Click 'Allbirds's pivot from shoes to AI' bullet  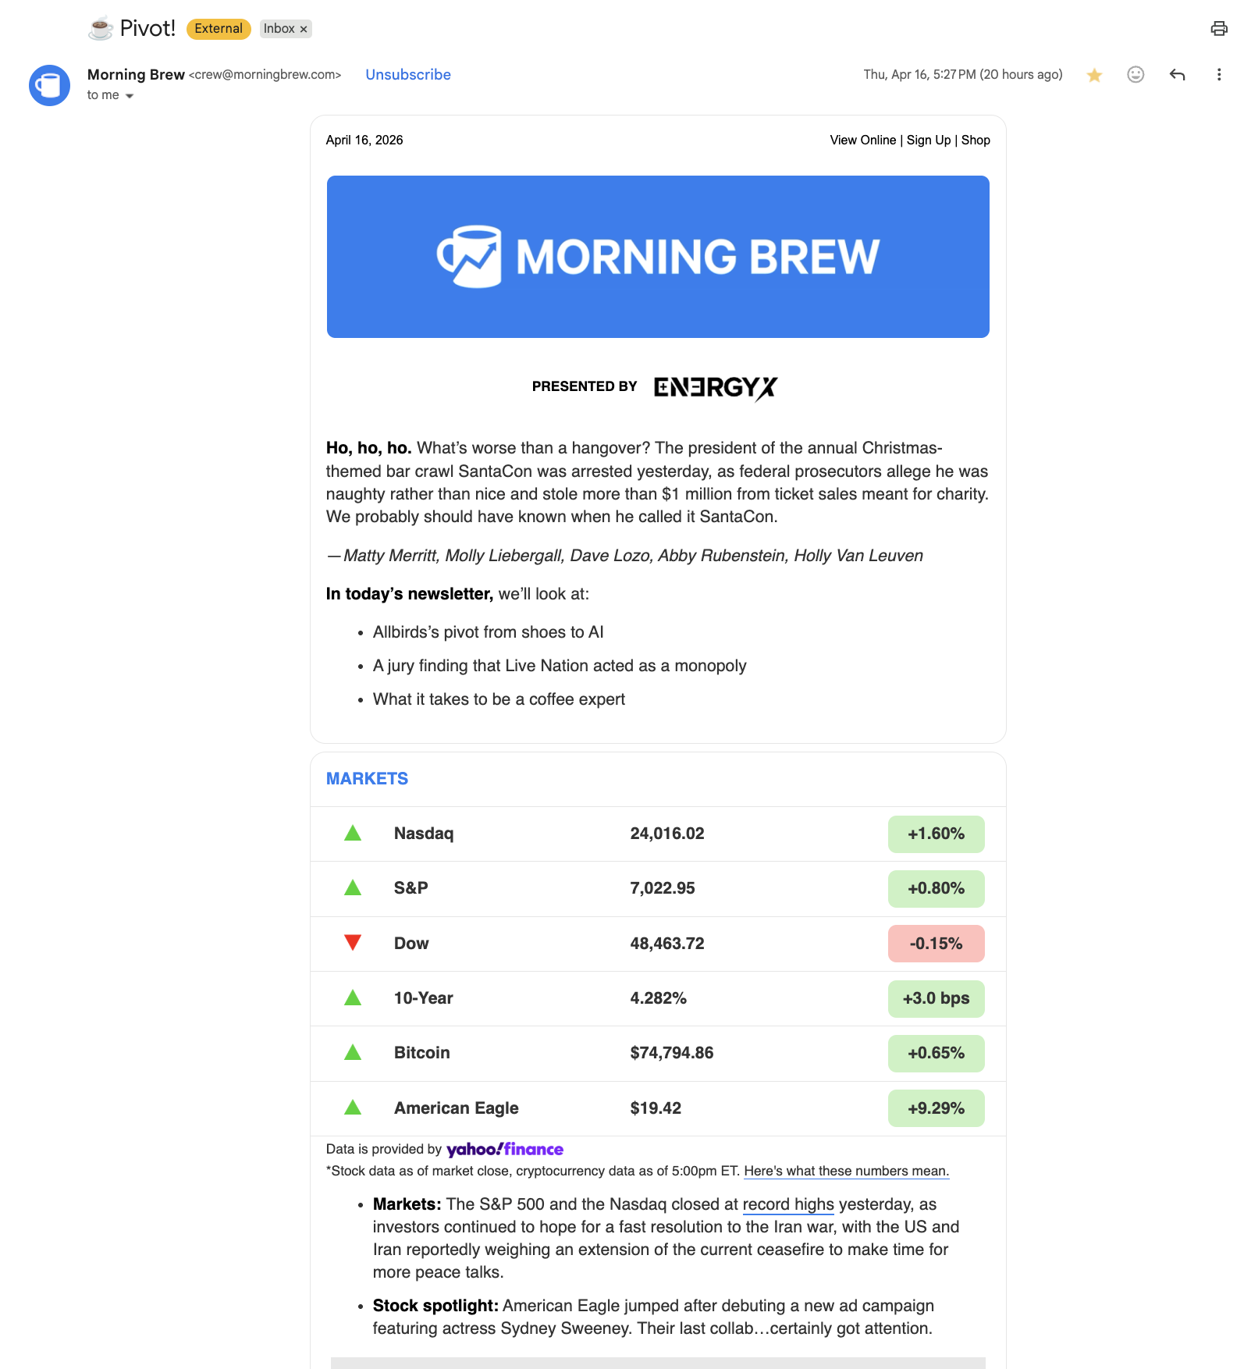click(x=489, y=632)
